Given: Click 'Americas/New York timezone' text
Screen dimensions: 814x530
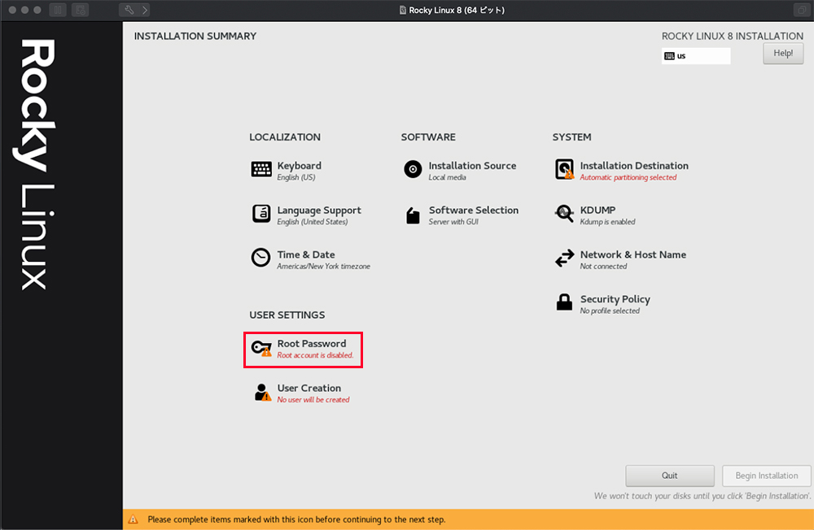Looking at the screenshot, I should point(323,266).
